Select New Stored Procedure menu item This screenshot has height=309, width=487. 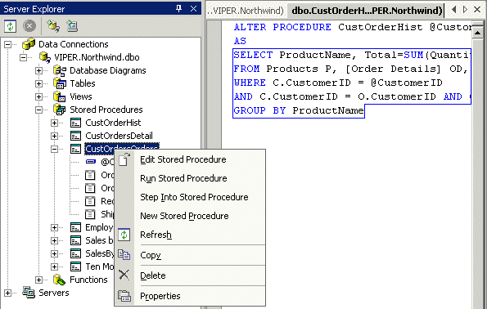tap(190, 216)
